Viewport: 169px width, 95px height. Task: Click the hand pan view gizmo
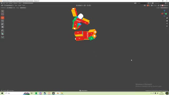click(x=167, y=21)
